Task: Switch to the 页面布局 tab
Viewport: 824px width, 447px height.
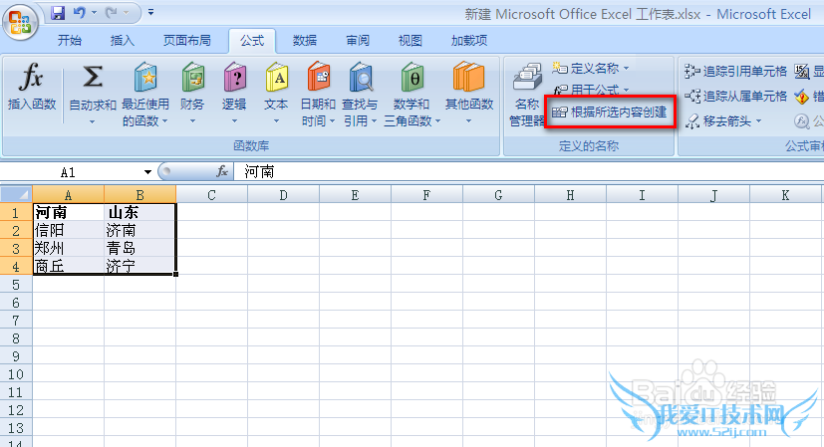Action: [x=186, y=41]
